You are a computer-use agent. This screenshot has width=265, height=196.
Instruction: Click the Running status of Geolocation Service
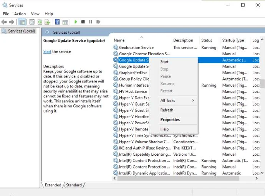point(209,48)
